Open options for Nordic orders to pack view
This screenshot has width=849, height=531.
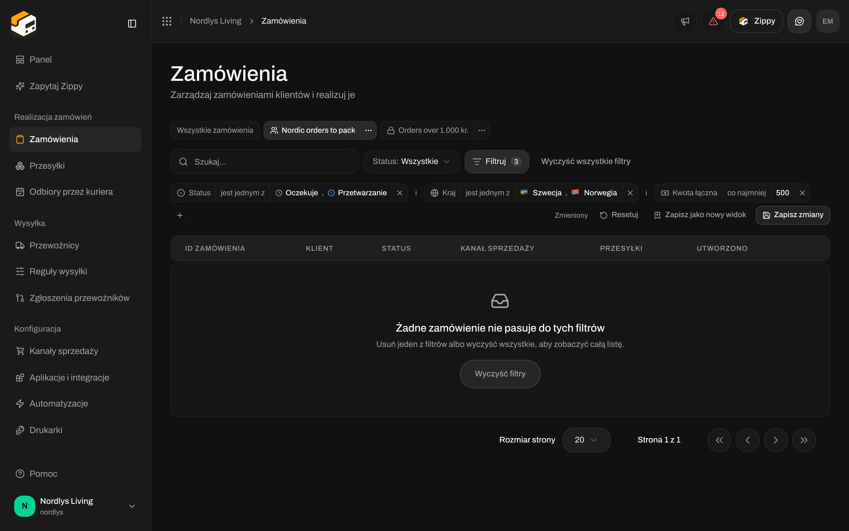(x=368, y=130)
